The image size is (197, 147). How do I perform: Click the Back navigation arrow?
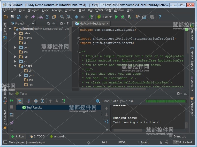coord(77,17)
